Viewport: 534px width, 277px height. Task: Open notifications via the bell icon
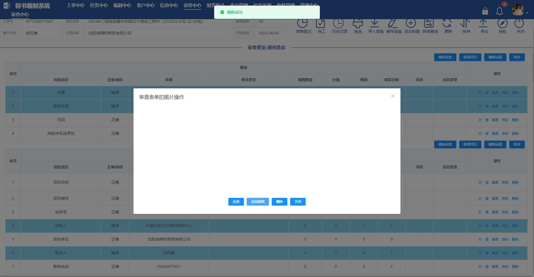coord(500,11)
